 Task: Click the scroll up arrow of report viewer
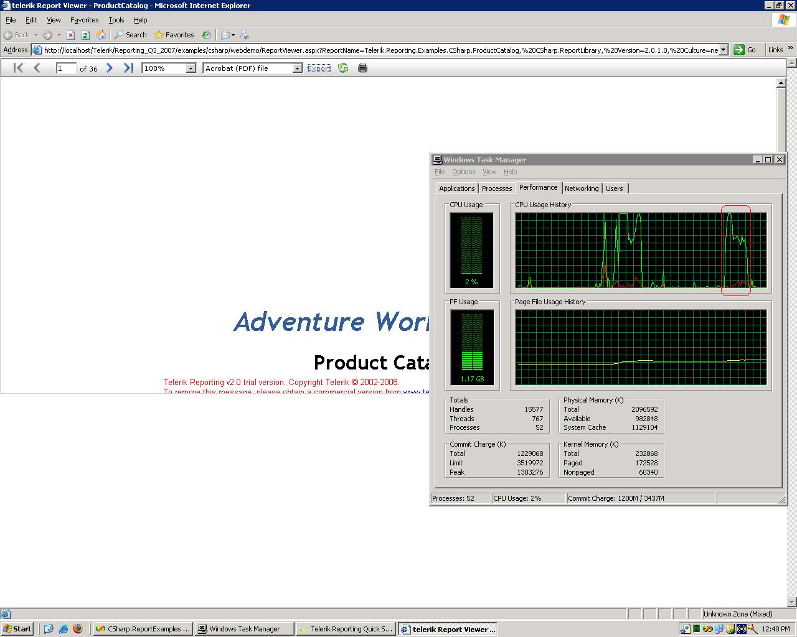(x=781, y=83)
